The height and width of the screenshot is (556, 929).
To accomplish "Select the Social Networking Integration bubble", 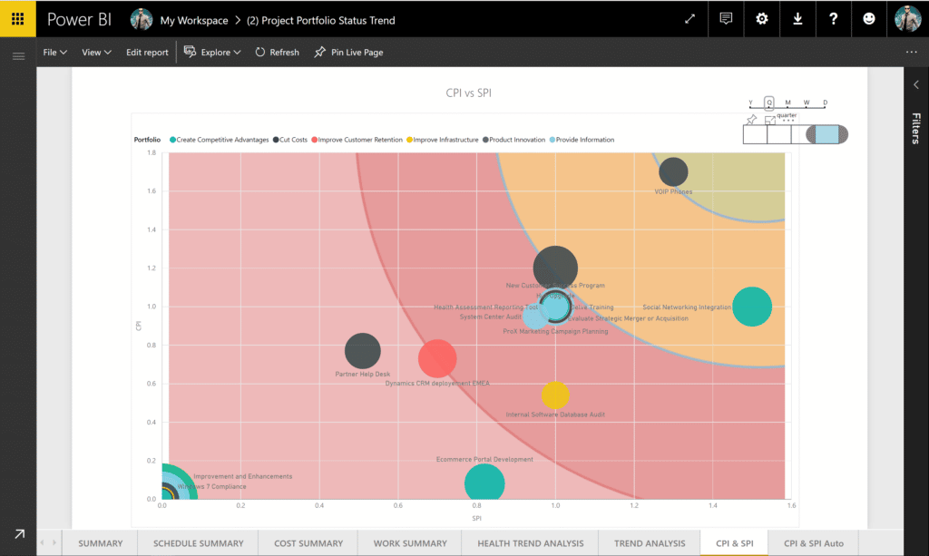I will click(752, 307).
